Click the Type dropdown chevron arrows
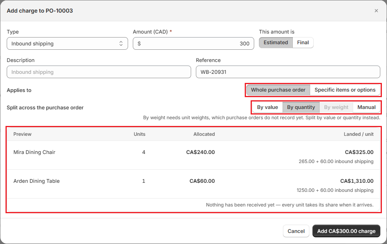Screen dimensions: 387x244 click(x=121, y=43)
